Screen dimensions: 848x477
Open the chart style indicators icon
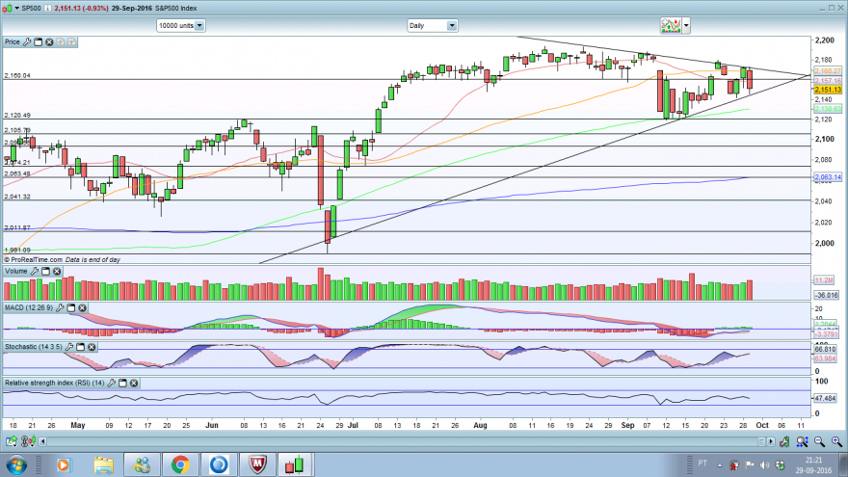tap(671, 25)
